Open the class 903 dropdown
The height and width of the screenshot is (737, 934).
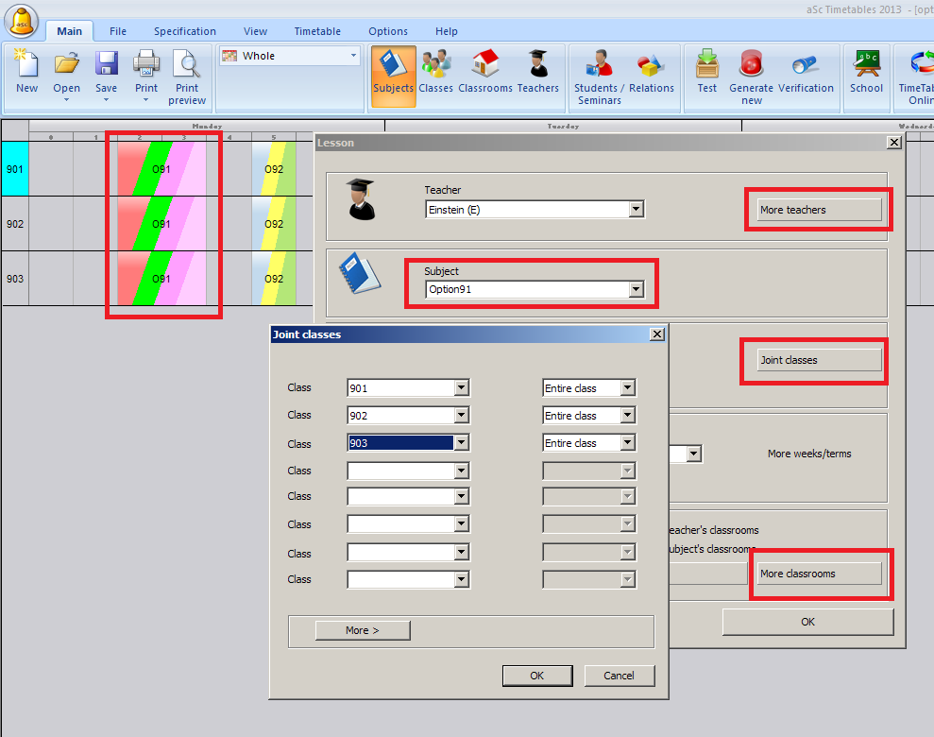click(x=461, y=443)
